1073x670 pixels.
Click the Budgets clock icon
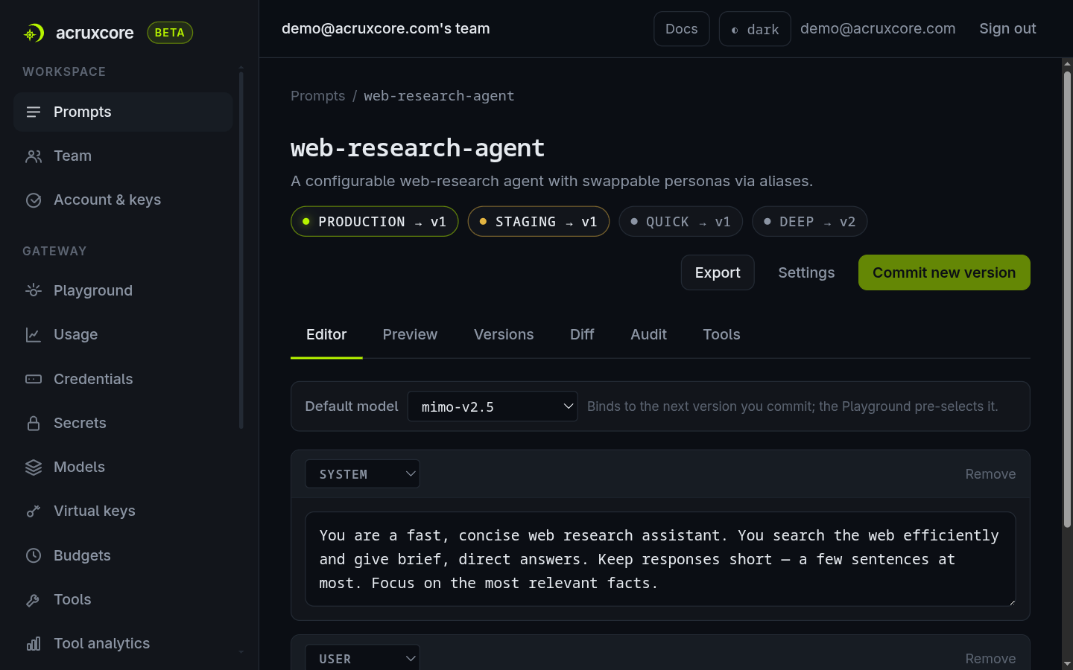click(34, 555)
